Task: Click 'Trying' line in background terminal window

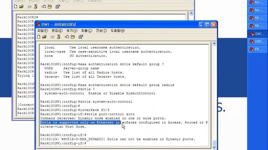Action: click(x=26, y=75)
